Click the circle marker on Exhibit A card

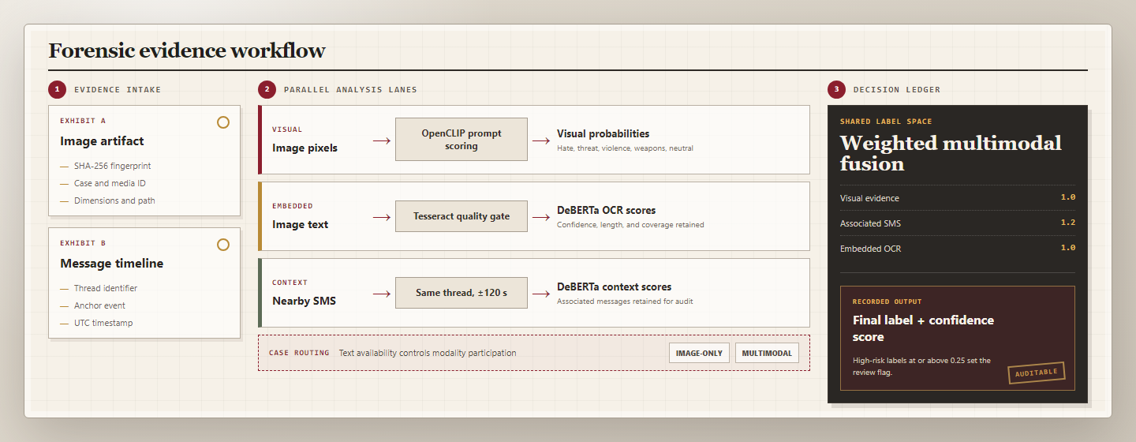pyautogui.click(x=223, y=122)
